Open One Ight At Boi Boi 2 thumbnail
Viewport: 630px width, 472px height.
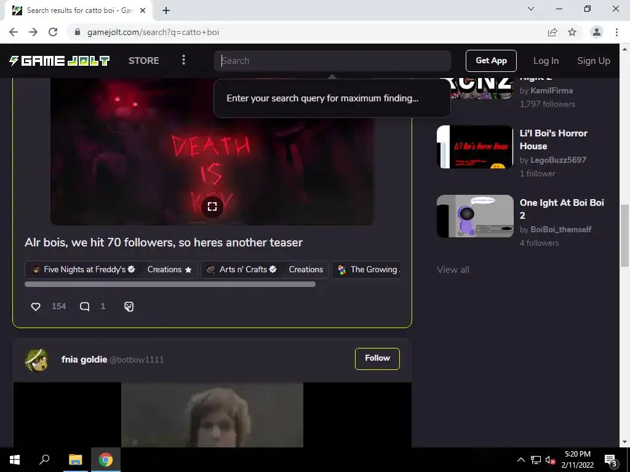[x=475, y=216]
